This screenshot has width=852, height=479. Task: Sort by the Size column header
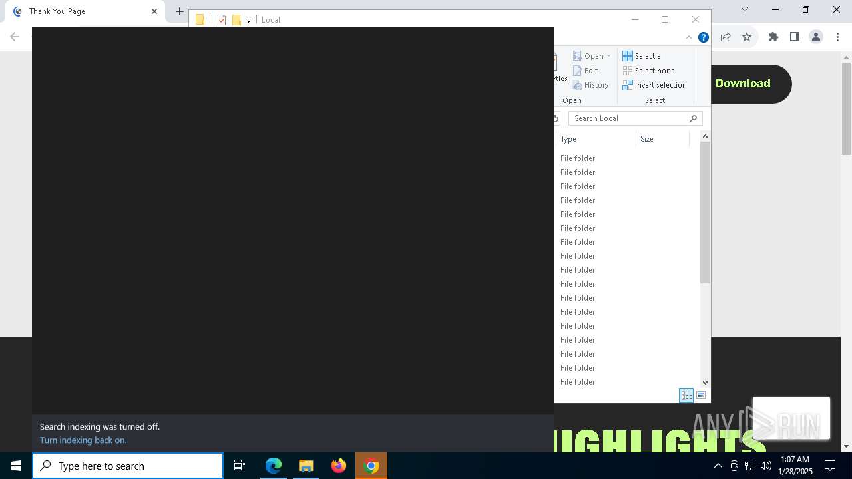[x=662, y=139]
